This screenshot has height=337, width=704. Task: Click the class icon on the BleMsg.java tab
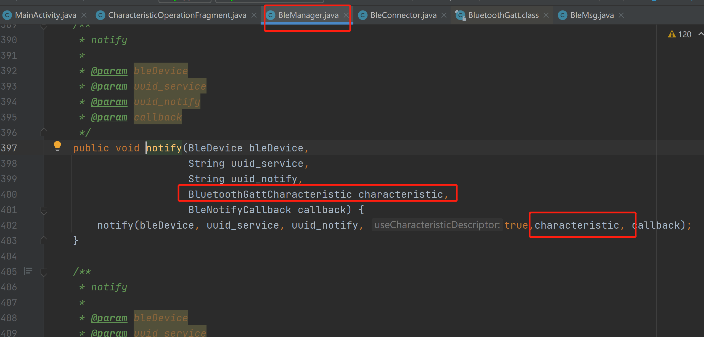pos(562,15)
